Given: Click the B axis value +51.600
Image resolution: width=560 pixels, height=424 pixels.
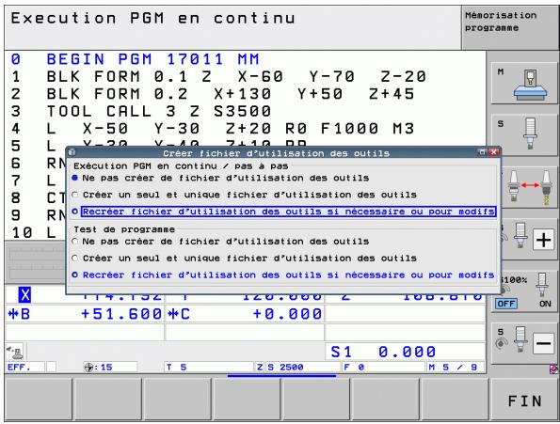Looking at the screenshot, I should (121, 314).
